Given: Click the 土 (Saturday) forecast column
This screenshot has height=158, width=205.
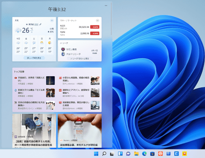Looking at the screenshot, I should click(34, 45).
